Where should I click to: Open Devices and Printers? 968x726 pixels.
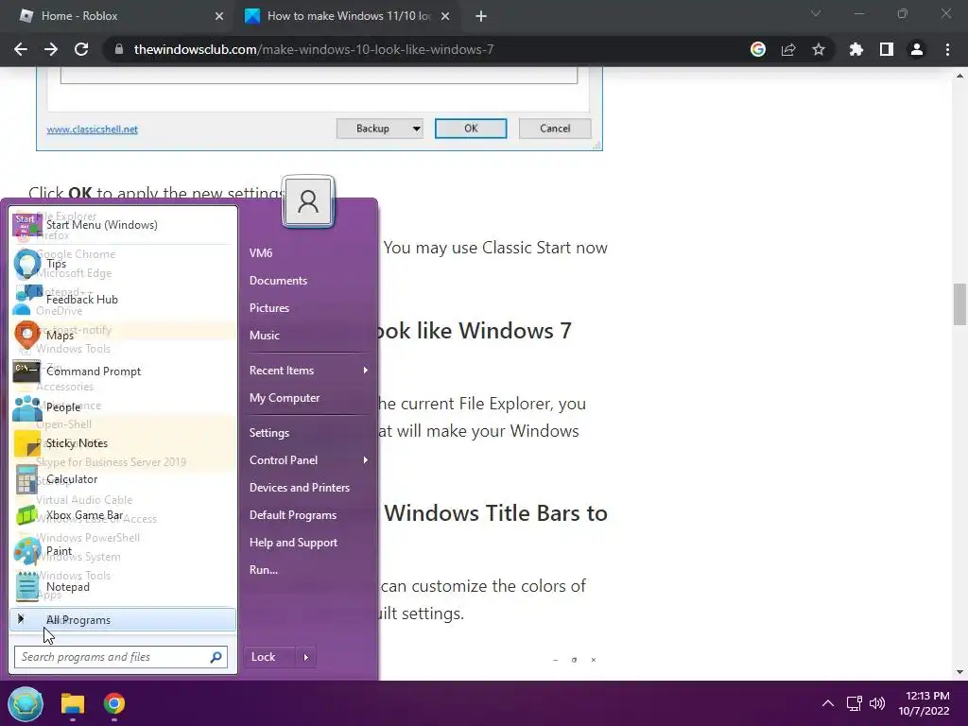[x=300, y=488]
